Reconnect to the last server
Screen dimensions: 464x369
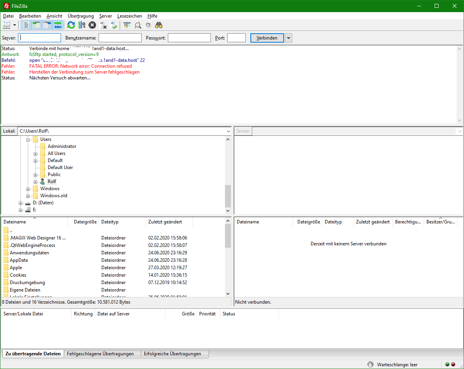[x=113, y=25]
